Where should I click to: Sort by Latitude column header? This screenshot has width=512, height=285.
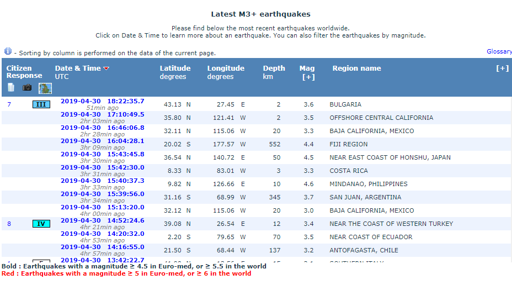pos(175,68)
